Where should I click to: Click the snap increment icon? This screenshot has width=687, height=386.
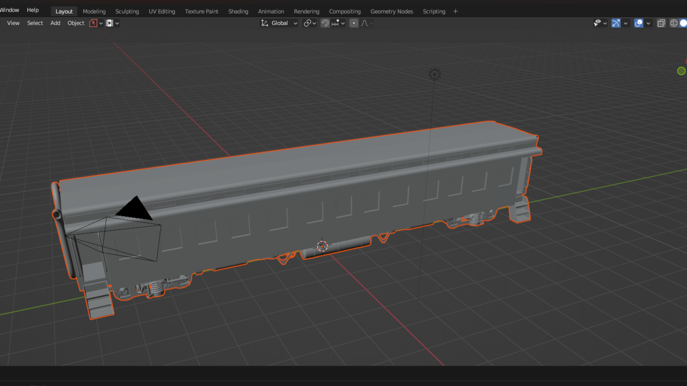(x=335, y=23)
